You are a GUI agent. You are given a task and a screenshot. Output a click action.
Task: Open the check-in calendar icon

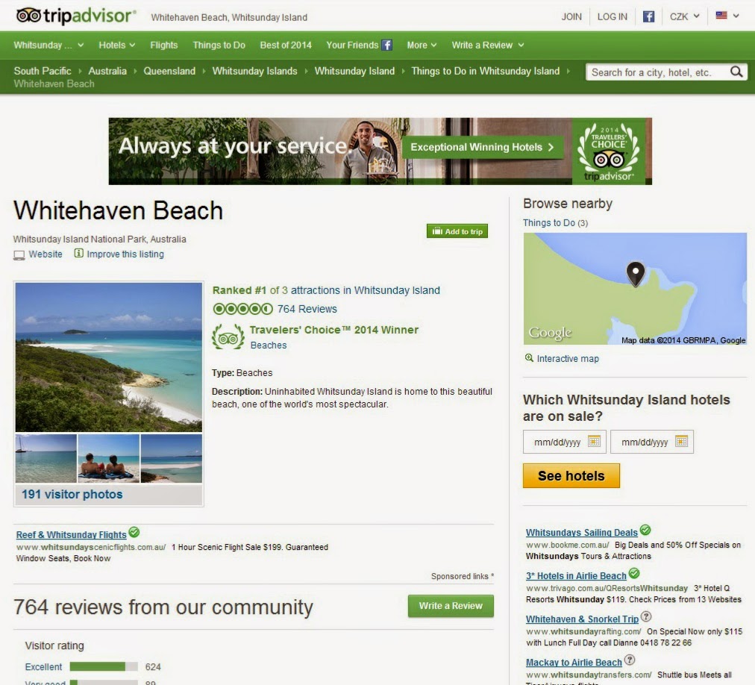594,441
